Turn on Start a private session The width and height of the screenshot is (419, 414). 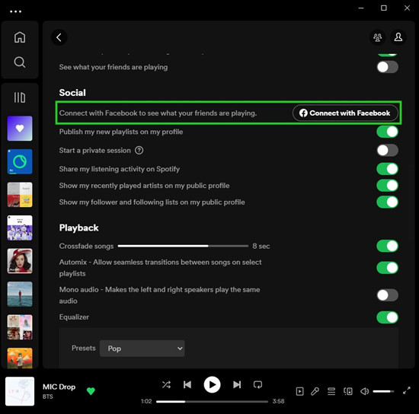click(x=387, y=150)
